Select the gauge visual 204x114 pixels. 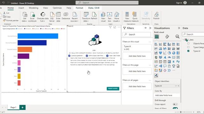coord(169,57)
